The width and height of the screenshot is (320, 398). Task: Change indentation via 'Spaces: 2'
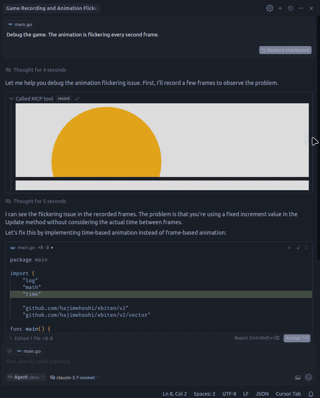[204, 394]
